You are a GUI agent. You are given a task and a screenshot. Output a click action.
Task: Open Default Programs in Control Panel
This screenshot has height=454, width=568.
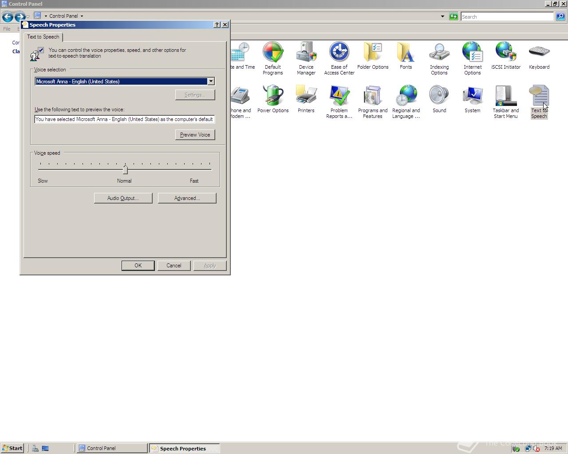[x=272, y=58]
